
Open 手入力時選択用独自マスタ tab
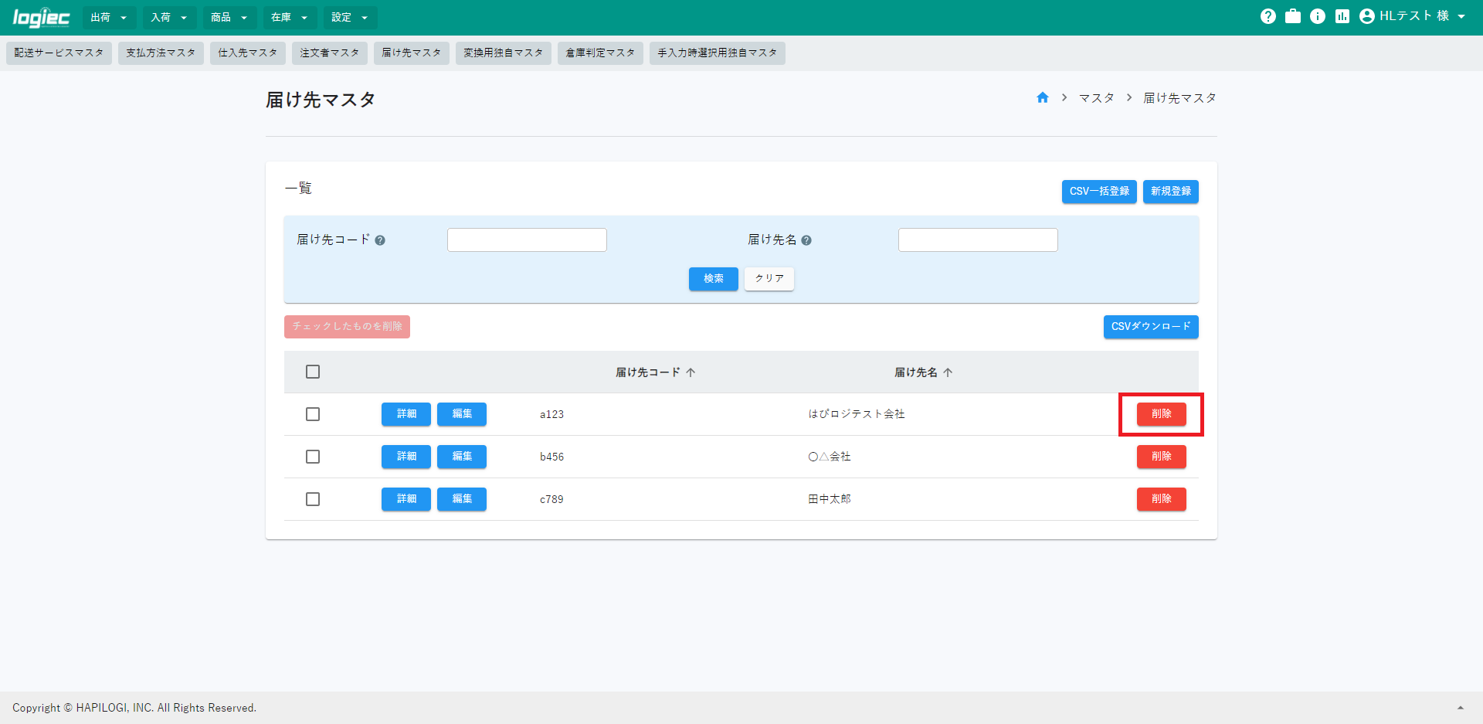pos(718,53)
